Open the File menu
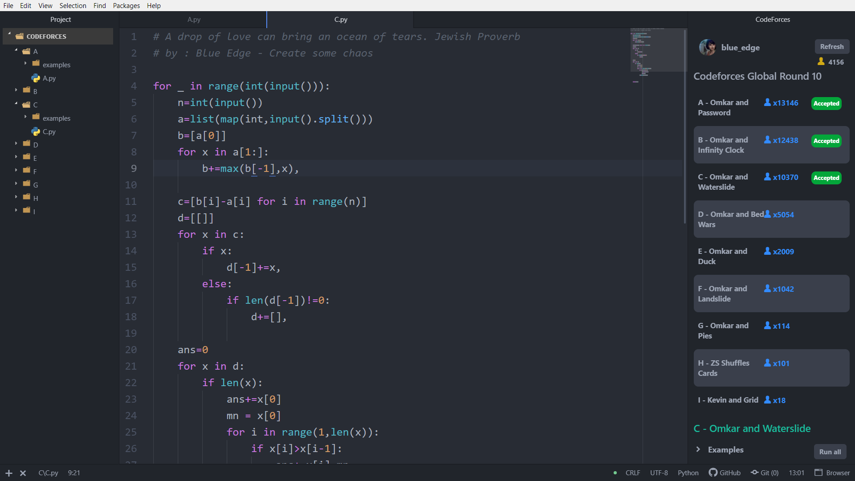Screen dimensions: 855x481 [x=9, y=5]
